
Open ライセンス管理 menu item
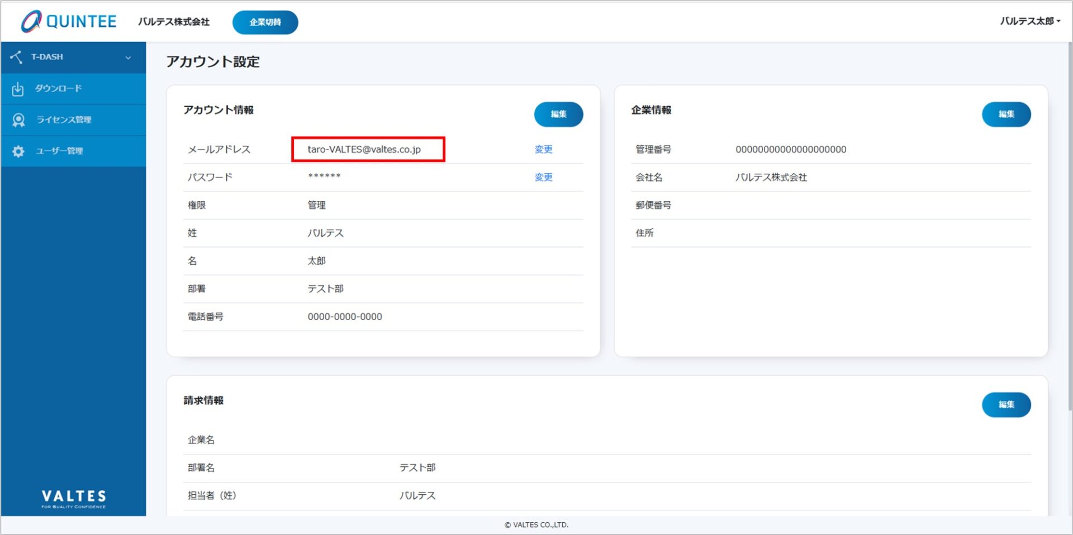pos(64,120)
